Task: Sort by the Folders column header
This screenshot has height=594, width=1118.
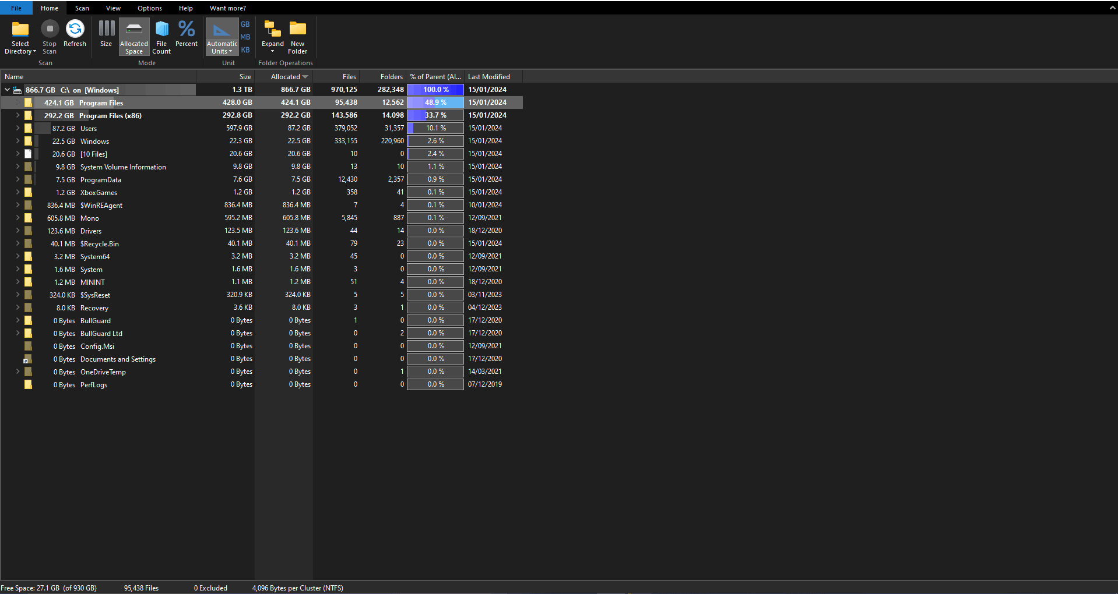Action: [383, 77]
